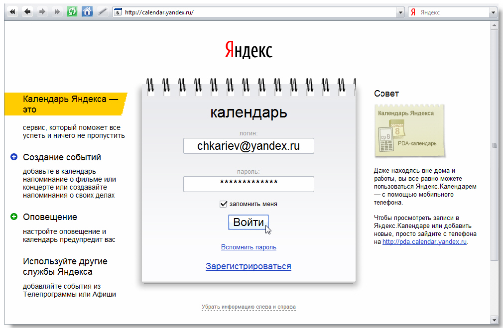Click the Яндекс search box

453,12
